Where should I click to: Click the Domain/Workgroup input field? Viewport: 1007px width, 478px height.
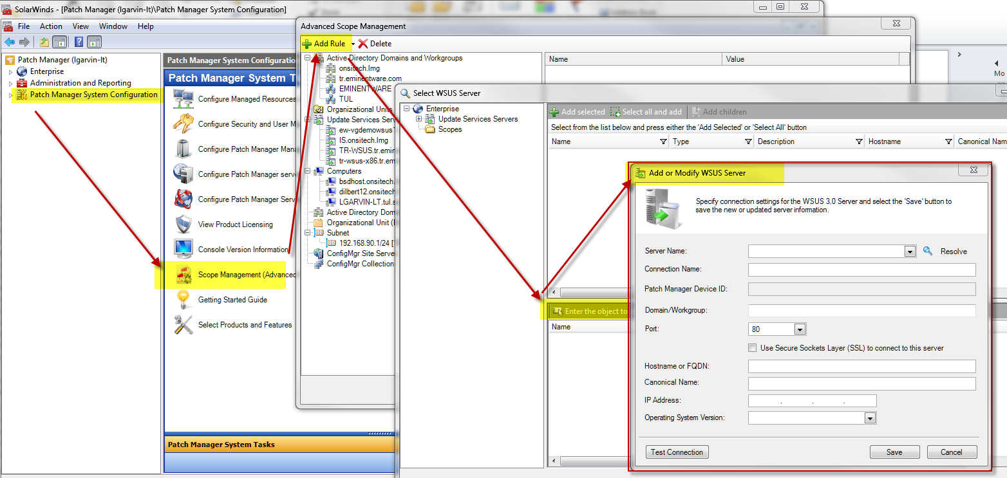[x=861, y=311]
